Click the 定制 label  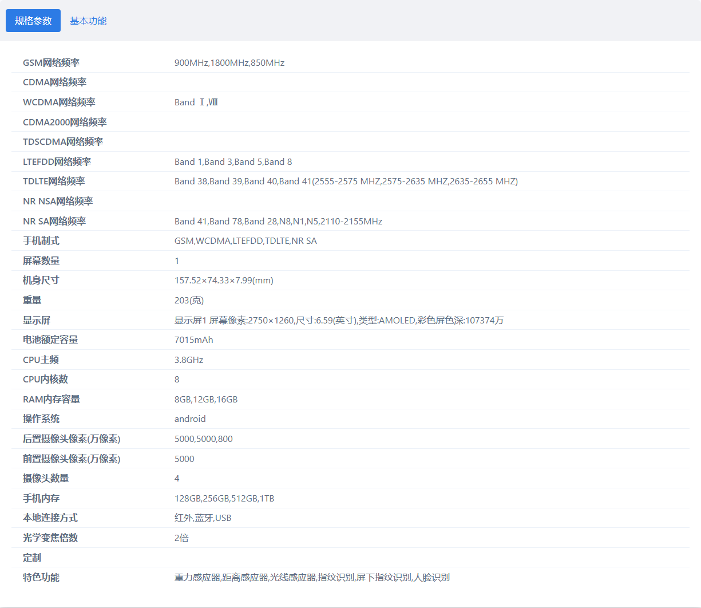pyautogui.click(x=32, y=558)
